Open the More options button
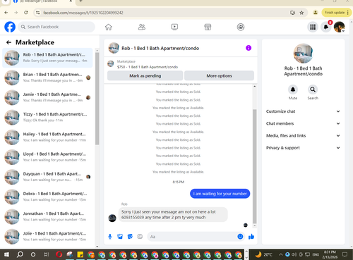Viewport: 353px width, 260px height. [x=219, y=75]
